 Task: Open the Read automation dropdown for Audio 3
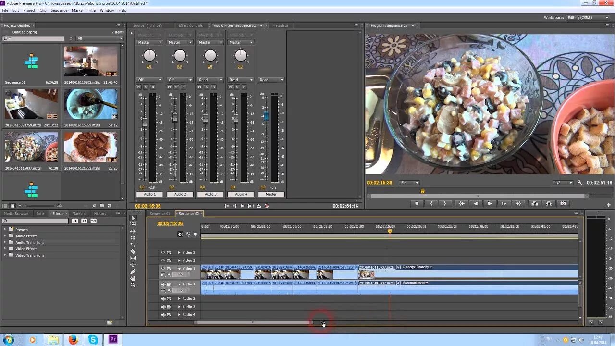[210, 79]
